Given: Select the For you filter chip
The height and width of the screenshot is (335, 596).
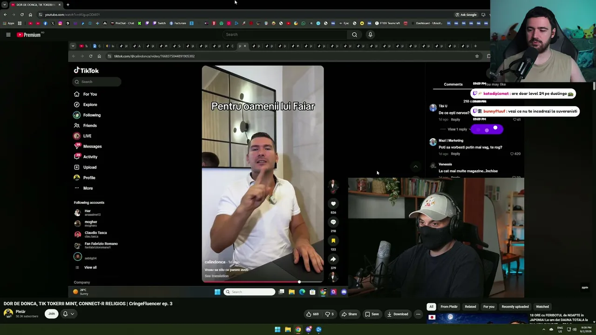Looking at the screenshot, I should [x=488, y=307].
